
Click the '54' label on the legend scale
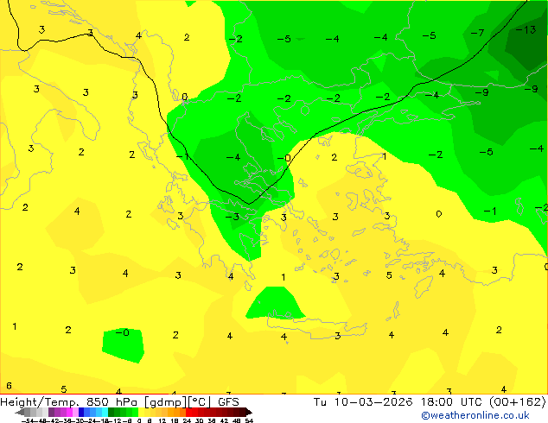coord(249,420)
